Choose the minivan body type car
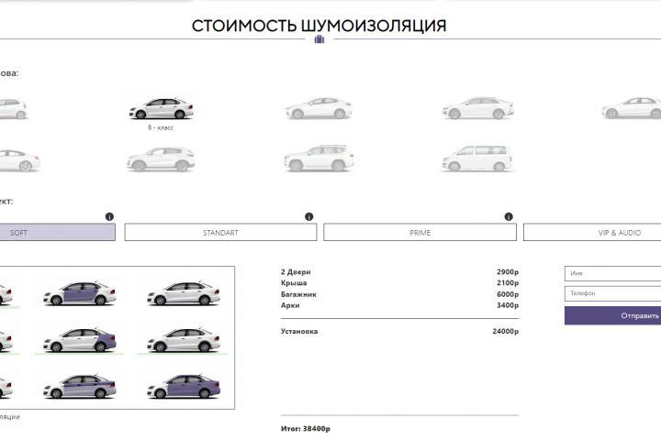The height and width of the screenshot is (440, 661). coord(477,158)
